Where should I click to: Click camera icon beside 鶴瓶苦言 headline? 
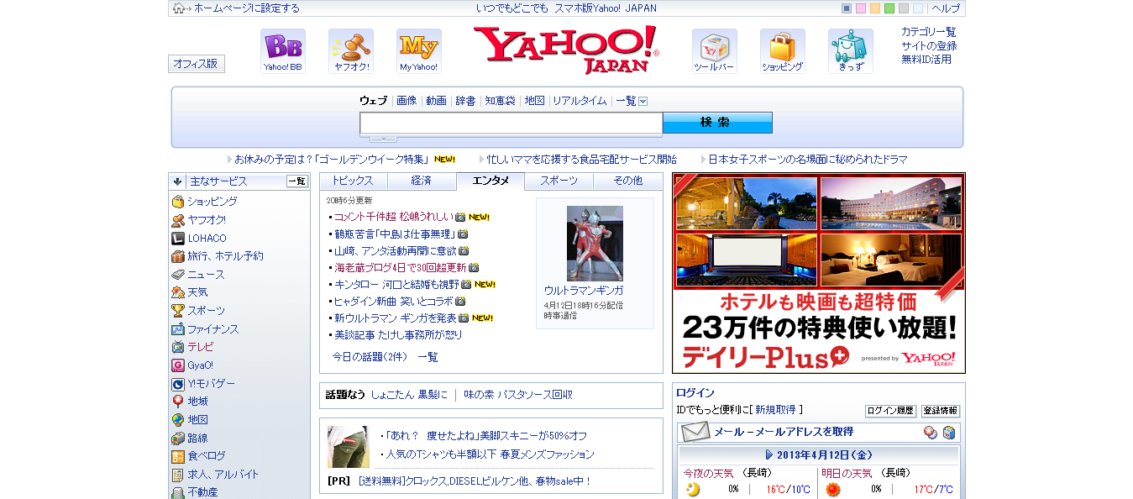463,234
